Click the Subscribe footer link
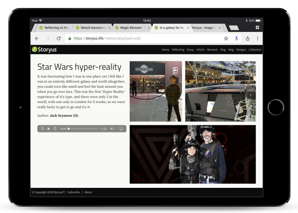The image size is (298, 213). click(74, 193)
